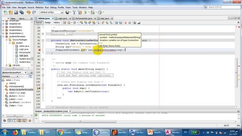This screenshot has width=242, height=136.
Task: Expand the Libraries tree node
Action: pos(6,65)
